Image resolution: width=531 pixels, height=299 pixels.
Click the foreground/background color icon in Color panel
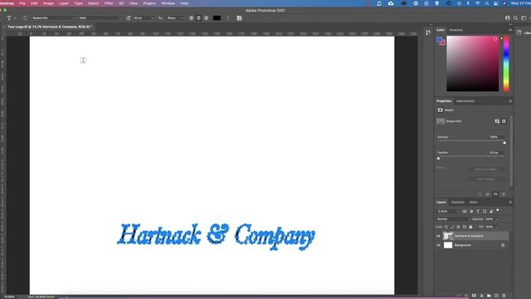pyautogui.click(x=441, y=41)
